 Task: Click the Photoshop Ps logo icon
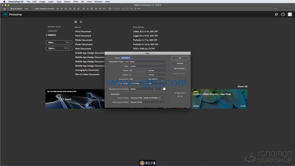[x=6, y=14]
